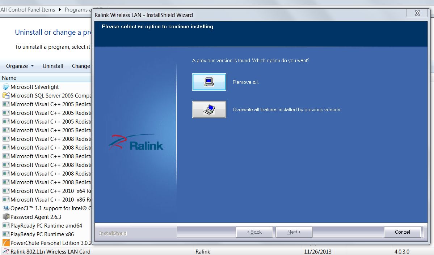Open All Control Panel Items breadcrumb link
The height and width of the screenshot is (255, 434).
pyautogui.click(x=28, y=10)
